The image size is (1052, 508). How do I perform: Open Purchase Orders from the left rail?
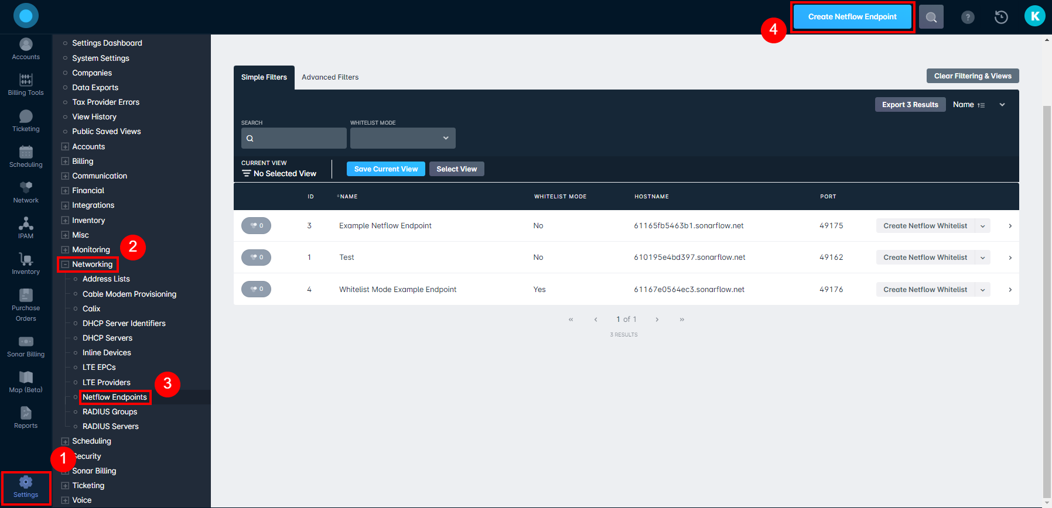click(x=26, y=305)
